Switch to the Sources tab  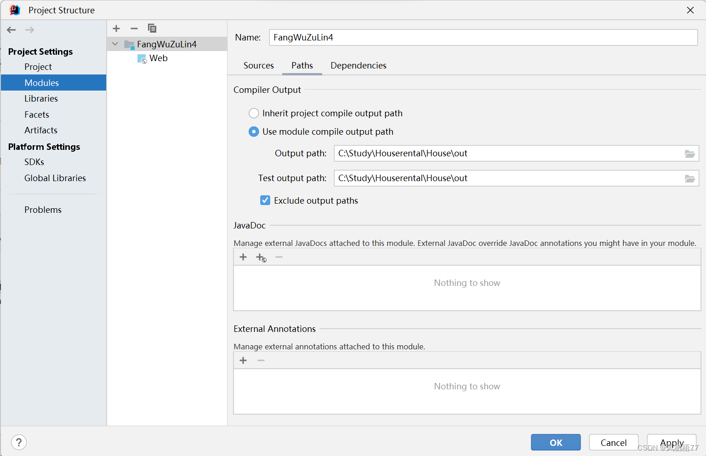(258, 65)
